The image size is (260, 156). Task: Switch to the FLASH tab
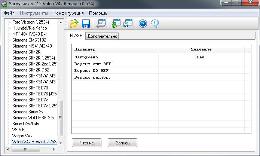click(76, 36)
